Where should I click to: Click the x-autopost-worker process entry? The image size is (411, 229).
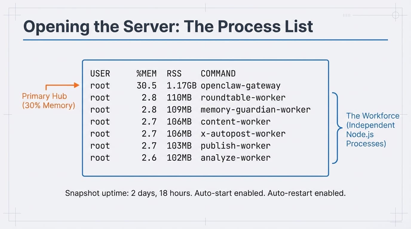[243, 134]
